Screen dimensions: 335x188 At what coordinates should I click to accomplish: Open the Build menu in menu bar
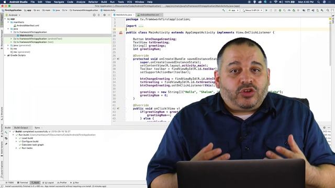[104, 2]
